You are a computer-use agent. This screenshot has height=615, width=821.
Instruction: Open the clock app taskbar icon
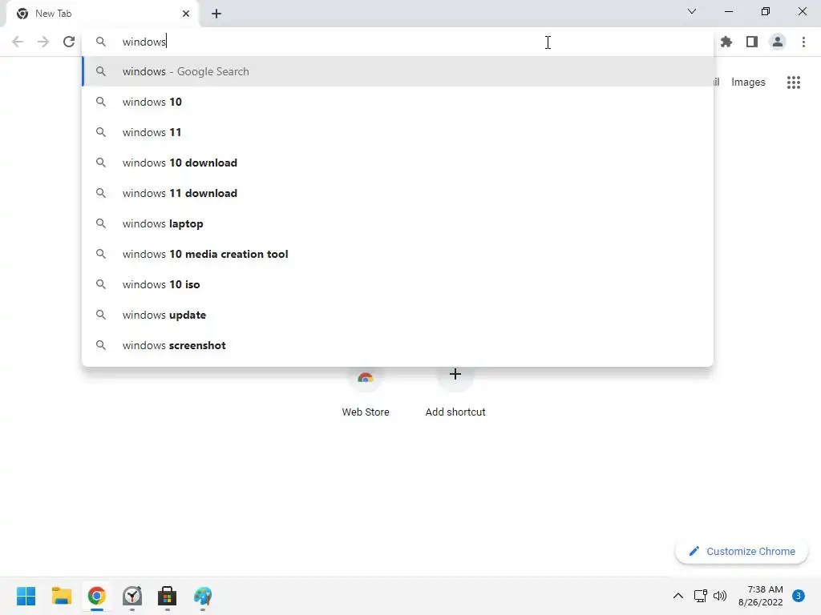[132, 596]
